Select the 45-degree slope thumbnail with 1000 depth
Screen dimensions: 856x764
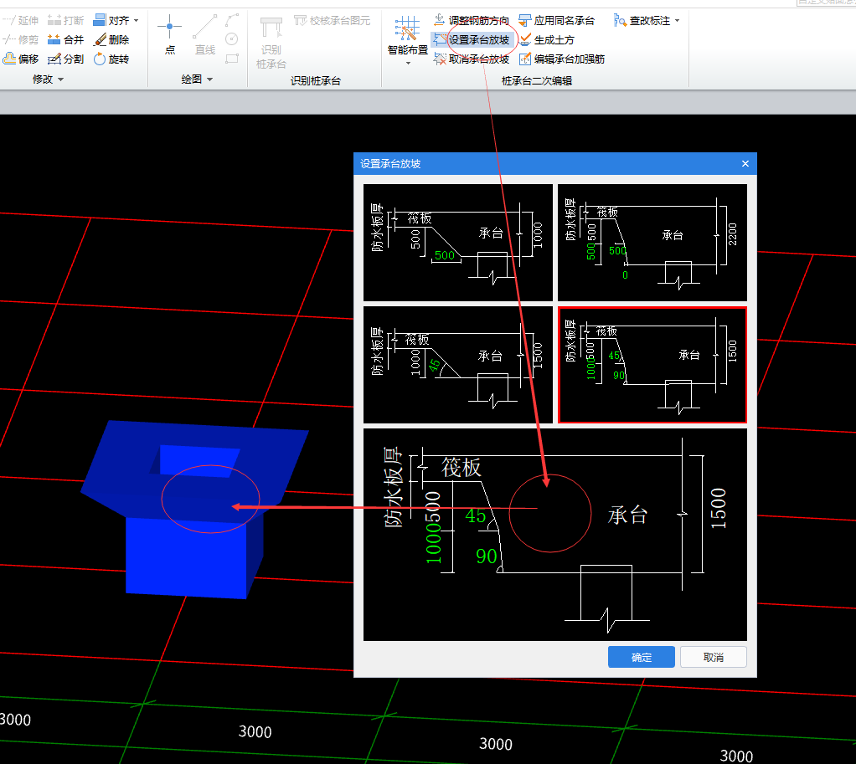coord(458,364)
